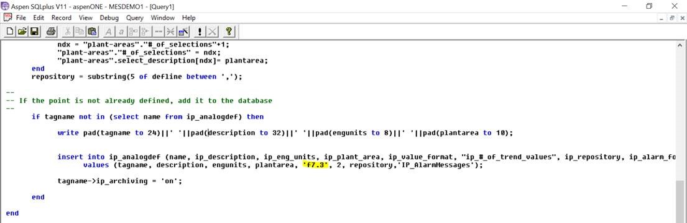The height and width of the screenshot is (223, 687).
Task: Open the query writer wizard icon
Action: 184,32
